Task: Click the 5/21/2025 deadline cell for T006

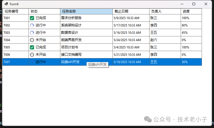Action: tap(131, 55)
